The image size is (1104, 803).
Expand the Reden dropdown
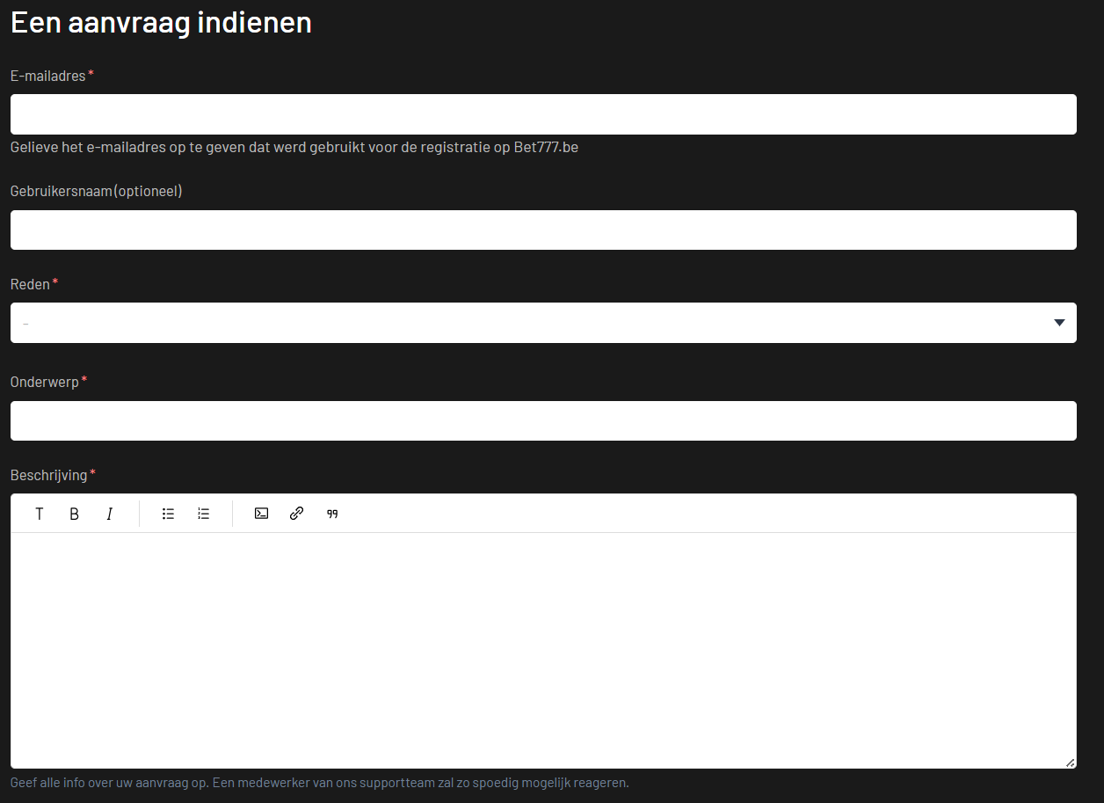(543, 323)
